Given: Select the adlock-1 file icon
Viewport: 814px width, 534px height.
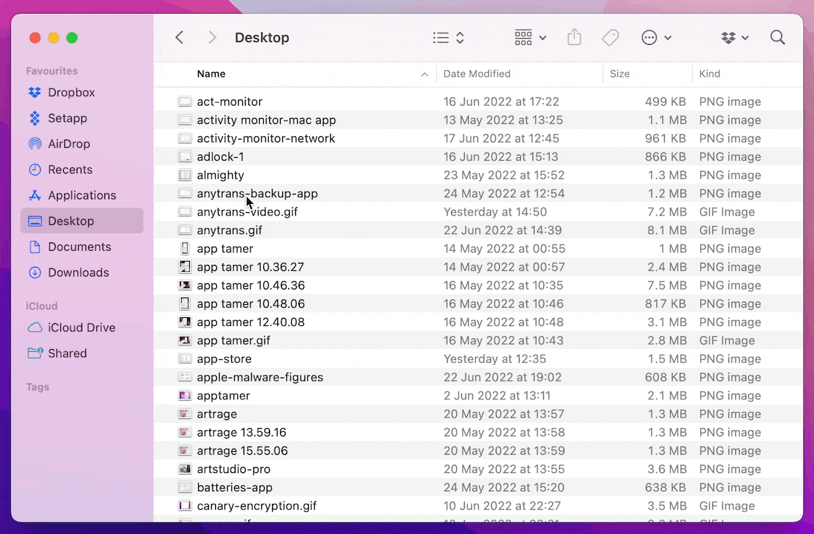Looking at the screenshot, I should tap(185, 157).
